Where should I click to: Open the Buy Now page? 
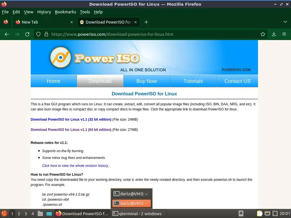tap(147, 81)
